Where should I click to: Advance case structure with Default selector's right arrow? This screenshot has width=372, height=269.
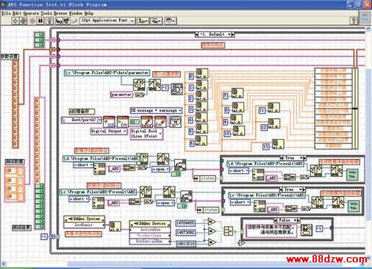[x=233, y=34]
